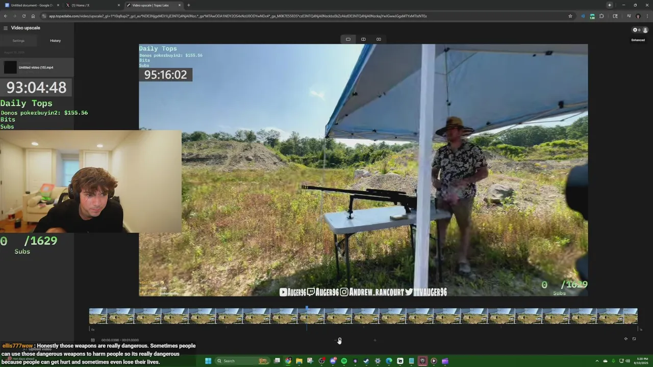Open the Chrome profile avatar
653x367 pixels.
click(x=638, y=16)
